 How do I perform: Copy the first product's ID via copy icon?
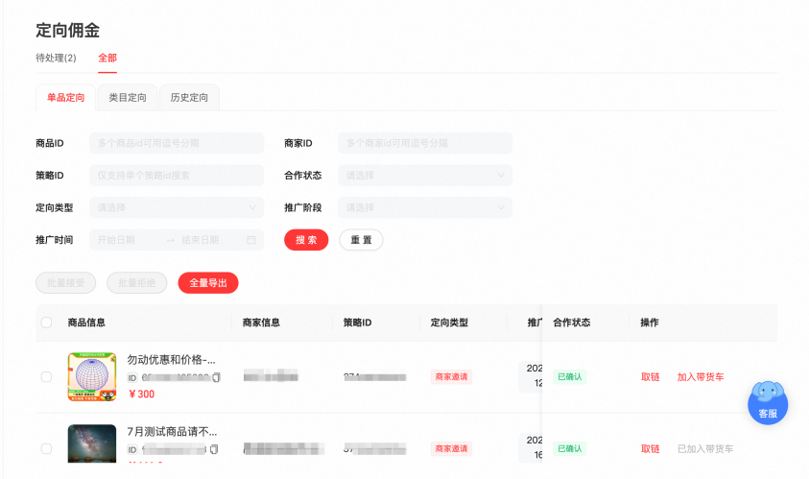(x=217, y=377)
